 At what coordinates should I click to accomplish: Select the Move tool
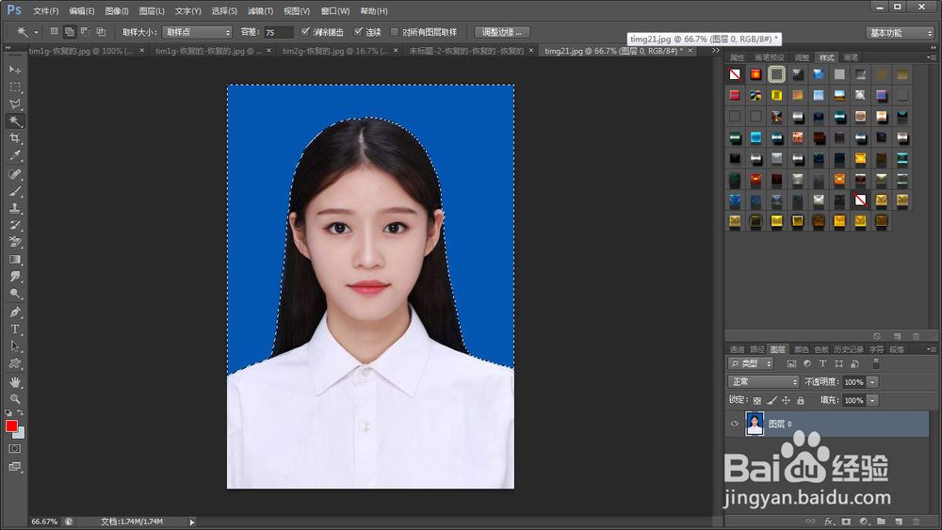(x=15, y=70)
